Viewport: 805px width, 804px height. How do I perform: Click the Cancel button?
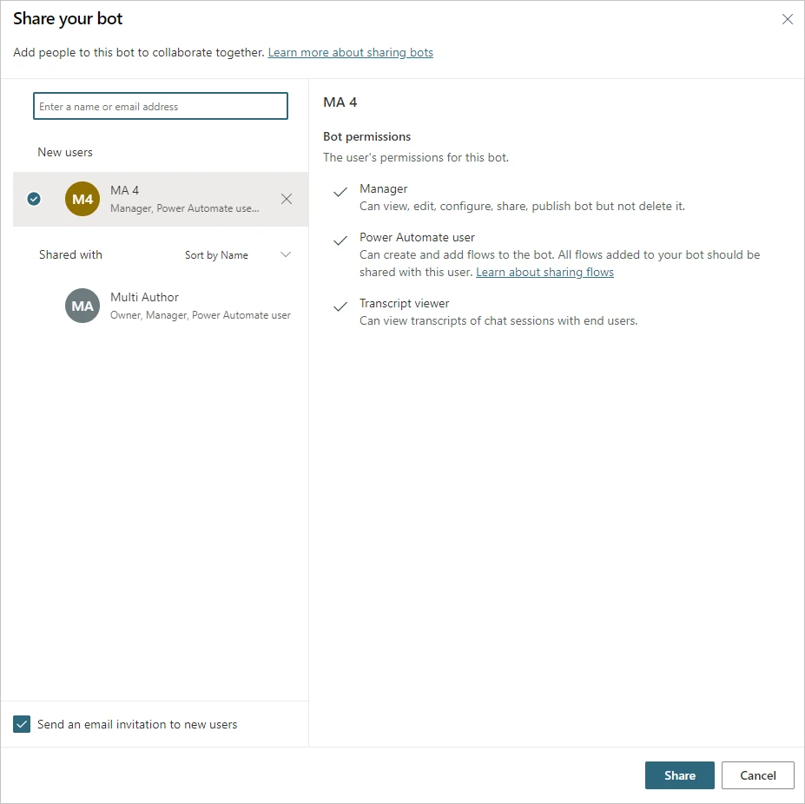pyautogui.click(x=756, y=775)
